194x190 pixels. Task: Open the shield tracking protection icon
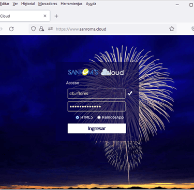[34, 29]
